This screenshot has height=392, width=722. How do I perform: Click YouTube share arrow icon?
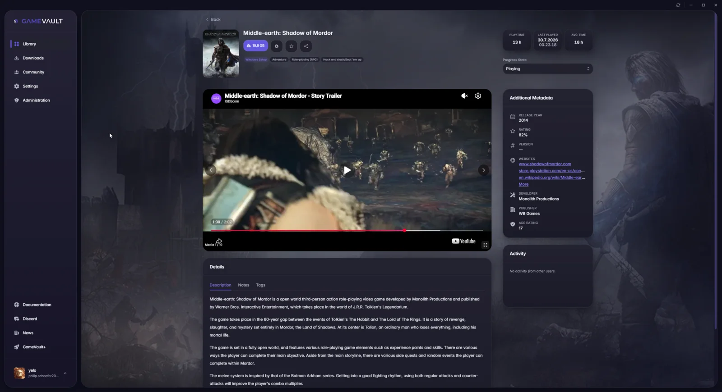tap(219, 242)
